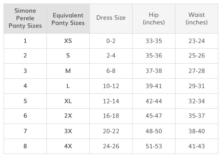Click the waist measurement 27-28 cell
This screenshot has width=222, height=157.
(x=197, y=71)
